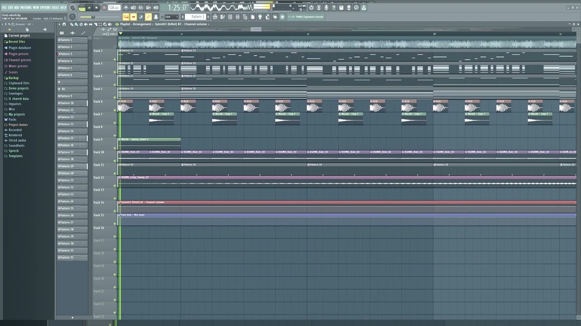
Task: Click the save project floppy icon
Action: 341,8
